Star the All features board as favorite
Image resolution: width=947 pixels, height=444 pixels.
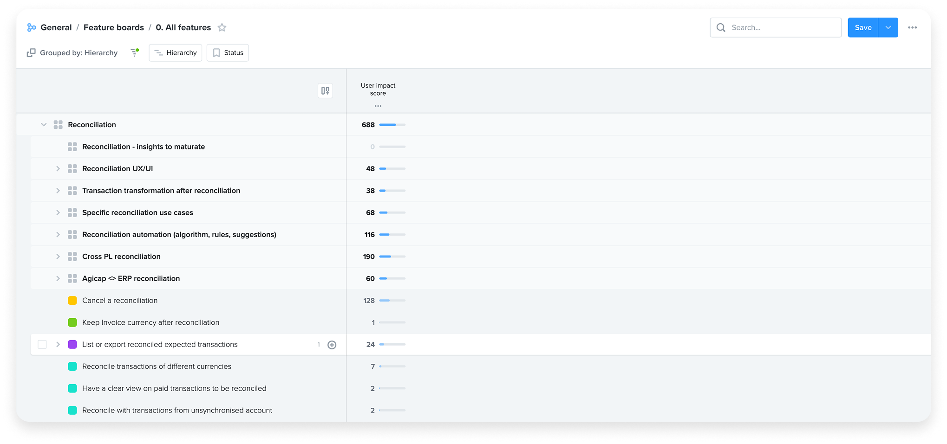(x=222, y=27)
